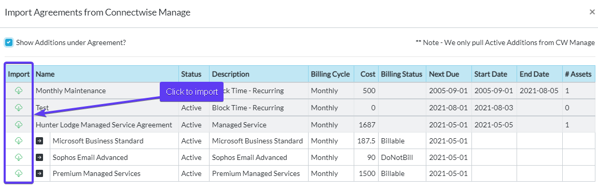Close the Import Agreements dialog
Viewport: 598px width, 191px height.
tap(592, 12)
